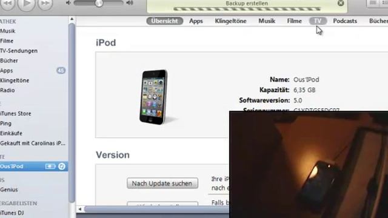The width and height of the screenshot is (388, 218).
Task: Click the Softwareversion value 5.0
Action: (298, 101)
